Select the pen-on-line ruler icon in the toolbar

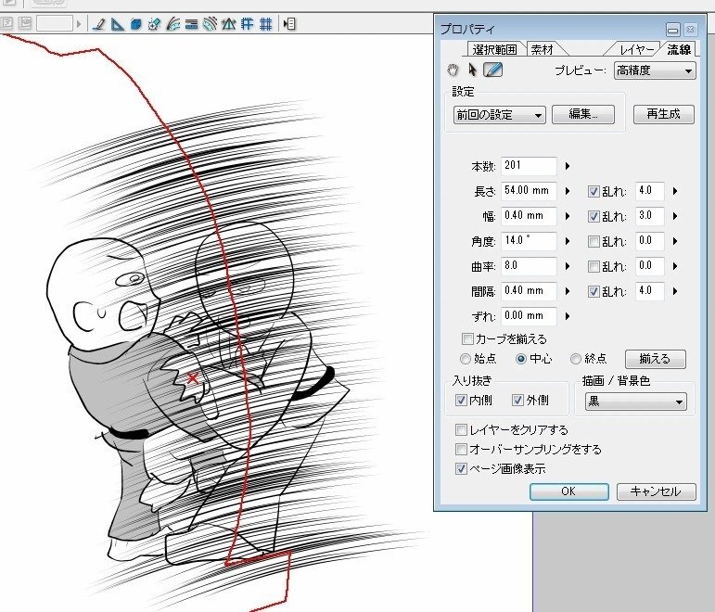[98, 24]
